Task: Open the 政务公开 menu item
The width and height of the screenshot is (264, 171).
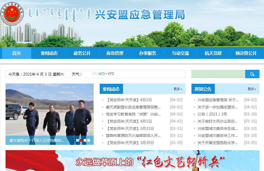Action: click(x=82, y=53)
